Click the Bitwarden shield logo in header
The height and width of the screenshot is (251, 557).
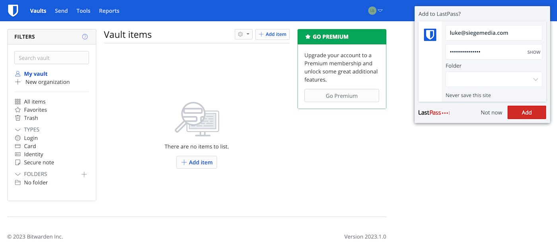tap(13, 11)
